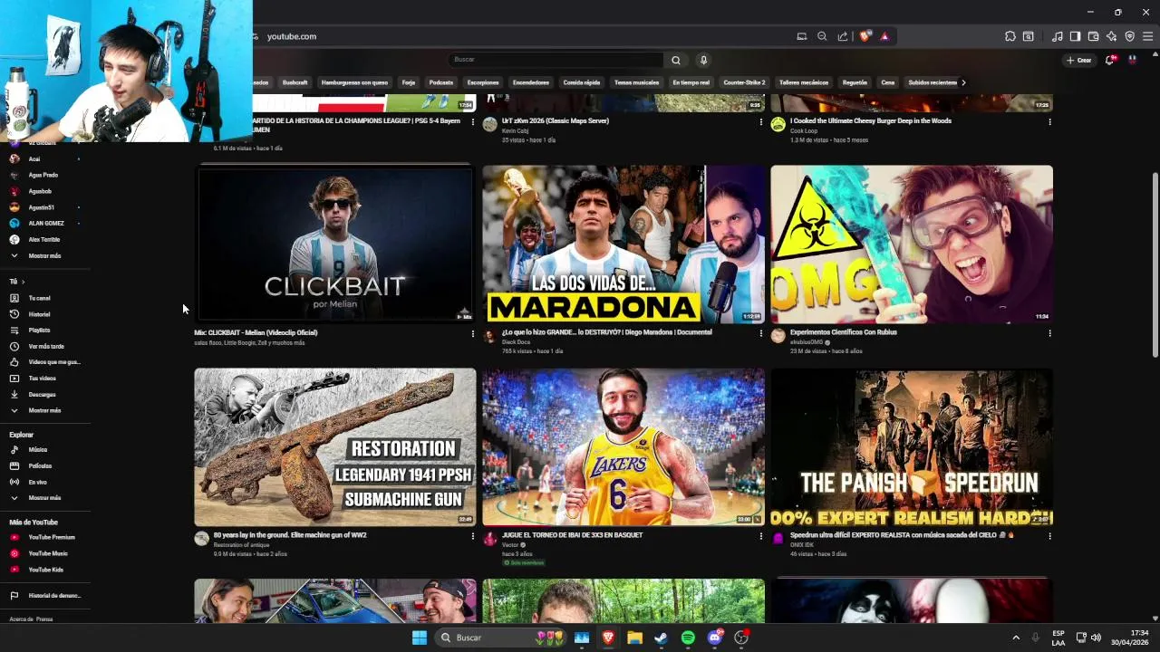
Task: Focus the YouTube Buscar search field
Action: (556, 60)
